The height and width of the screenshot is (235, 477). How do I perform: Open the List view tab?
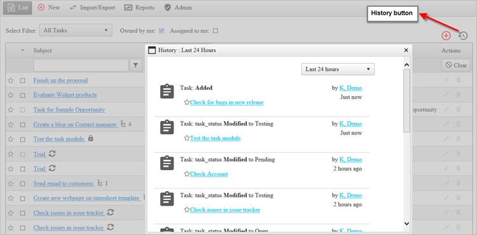18,8
